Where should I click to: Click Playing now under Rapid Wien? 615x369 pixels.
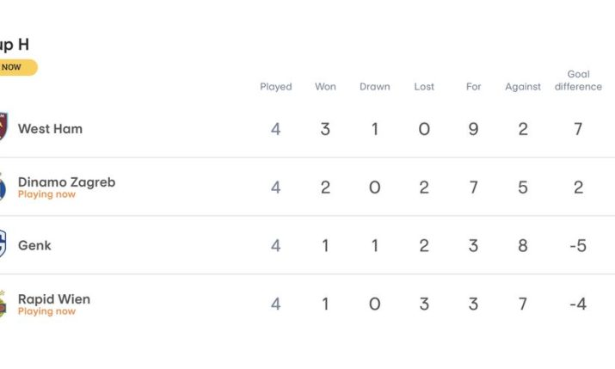[x=46, y=311]
